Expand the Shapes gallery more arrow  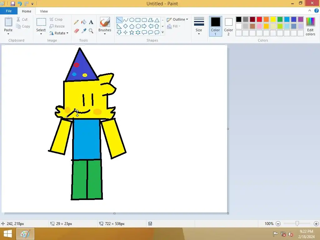162,32
